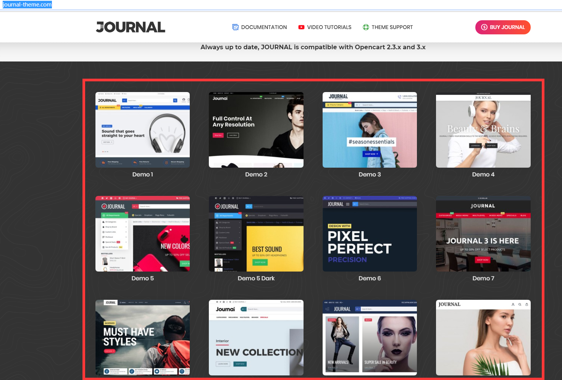Click the dollar icon in Buy Journal button
562x380 pixels.
pyautogui.click(x=484, y=27)
